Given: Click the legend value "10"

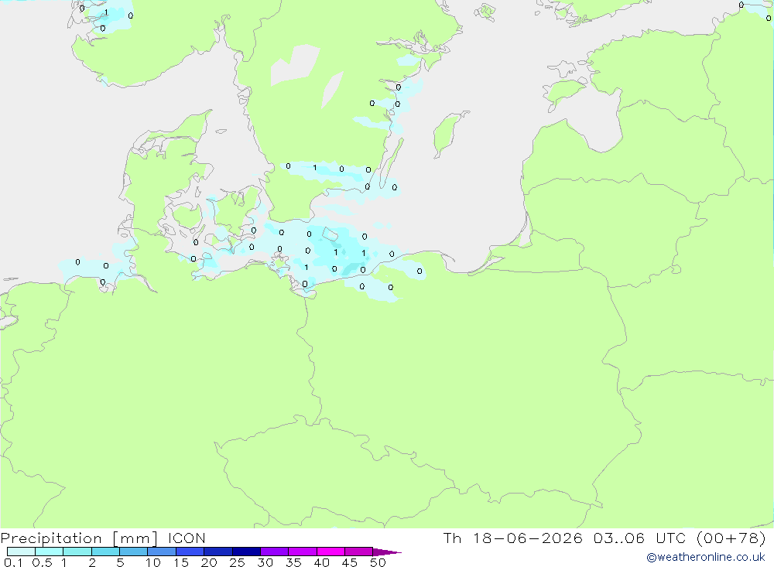Looking at the screenshot, I should [x=153, y=562].
